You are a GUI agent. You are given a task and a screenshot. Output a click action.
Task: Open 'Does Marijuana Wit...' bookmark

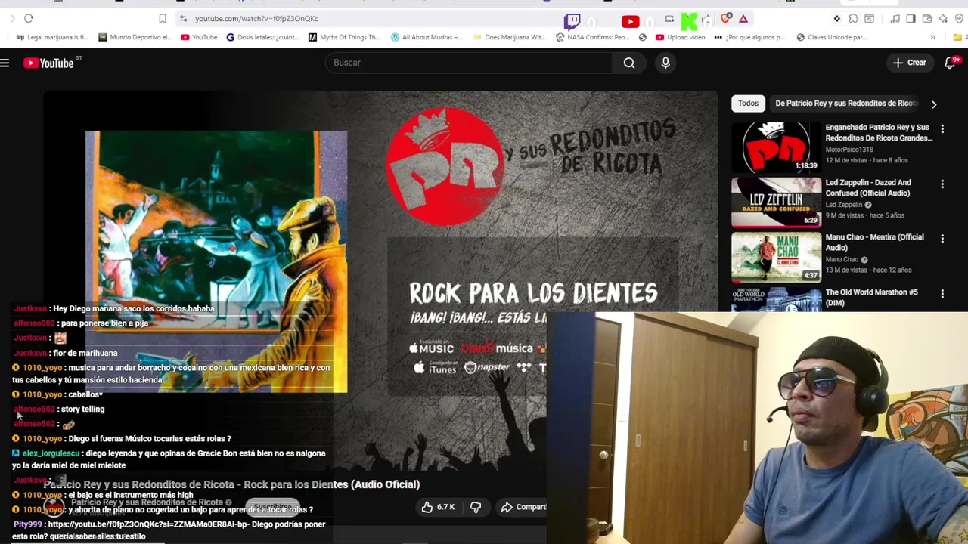(x=510, y=37)
